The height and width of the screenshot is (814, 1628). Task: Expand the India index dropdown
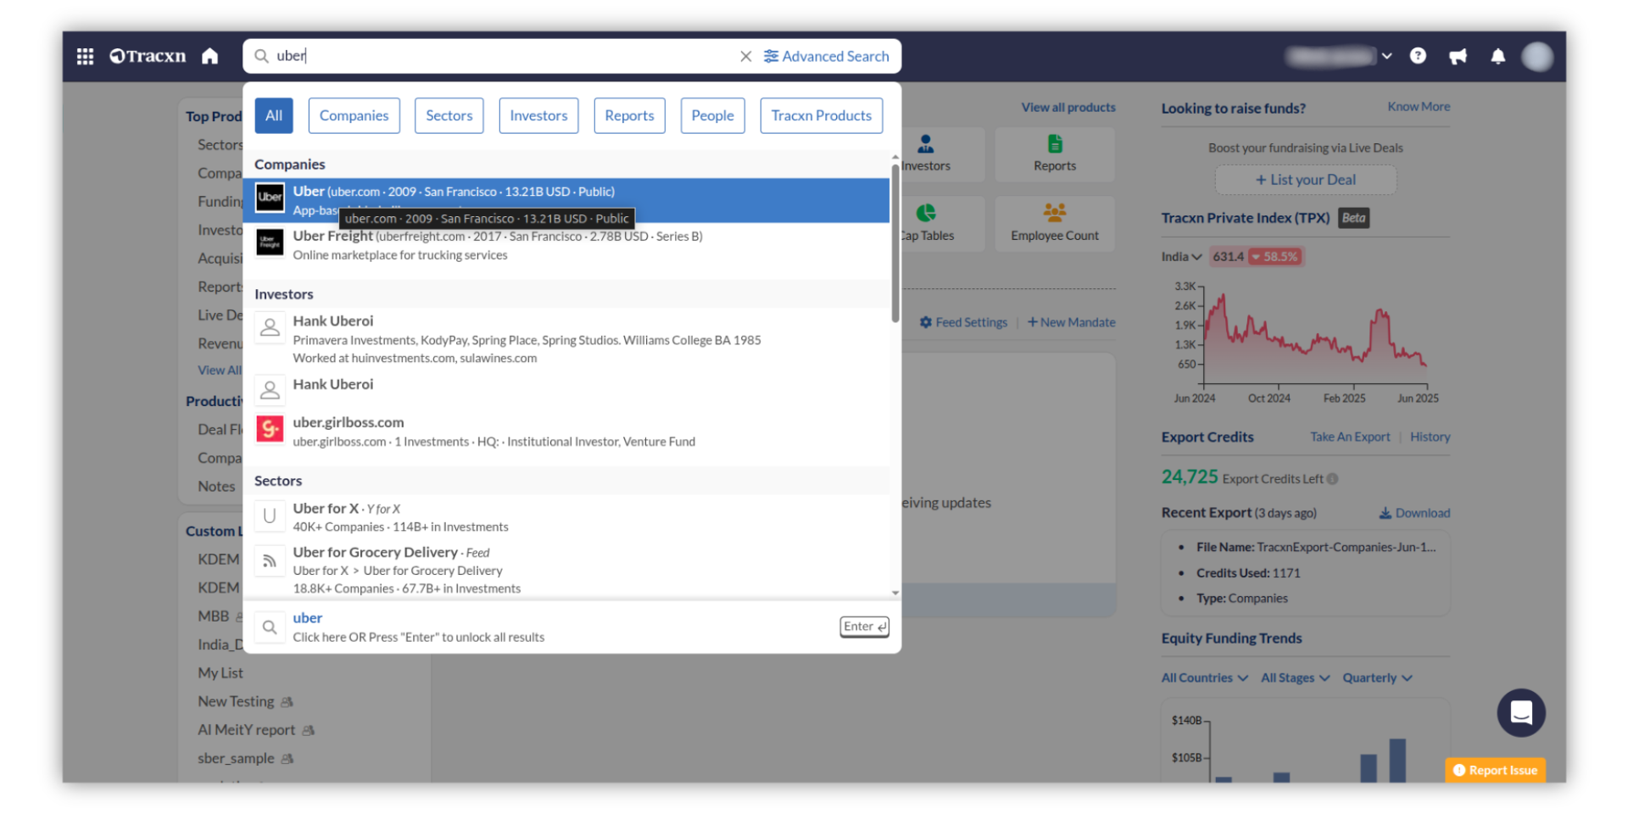[x=1181, y=257]
